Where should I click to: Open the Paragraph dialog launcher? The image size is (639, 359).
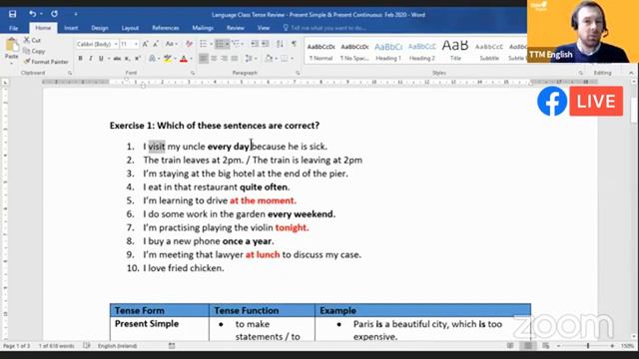pos(298,73)
